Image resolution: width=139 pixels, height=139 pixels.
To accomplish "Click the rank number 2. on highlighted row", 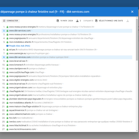I will tap(4, 31).
